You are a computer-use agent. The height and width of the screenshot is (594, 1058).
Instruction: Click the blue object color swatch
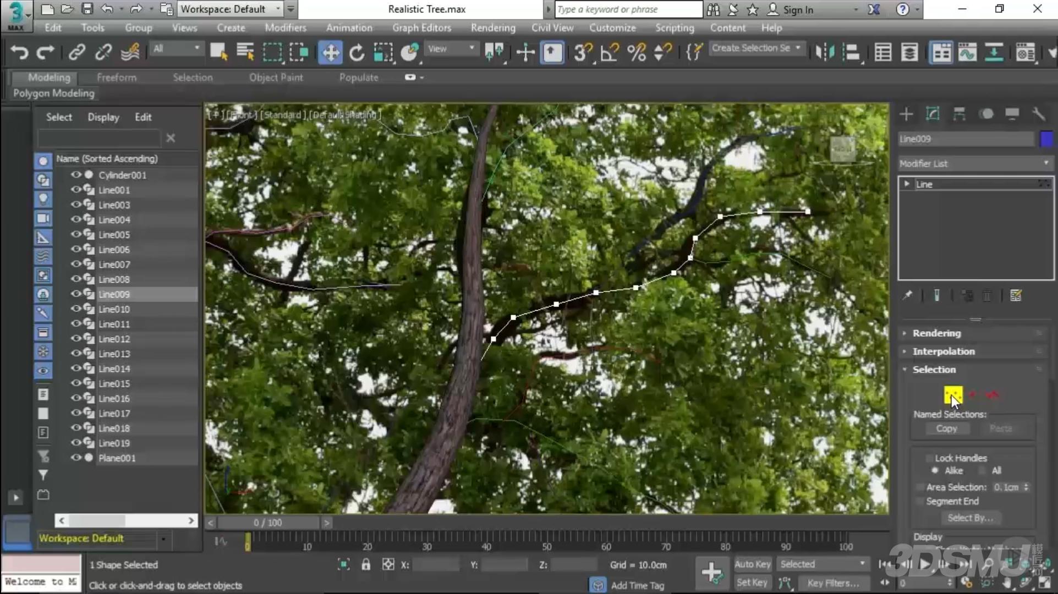(x=1046, y=139)
